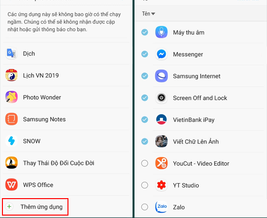This screenshot has height=218, width=267.
Task: Tap the Messenger label
Action: click(188, 54)
